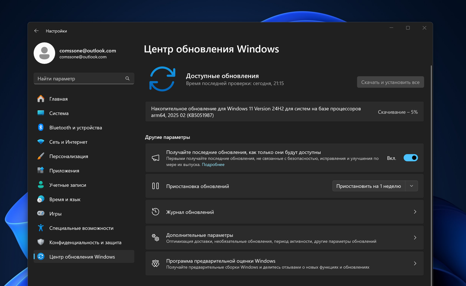Screen dimensions: 466x286
Task: Click the Игры gamepad icon
Action: [41, 213]
